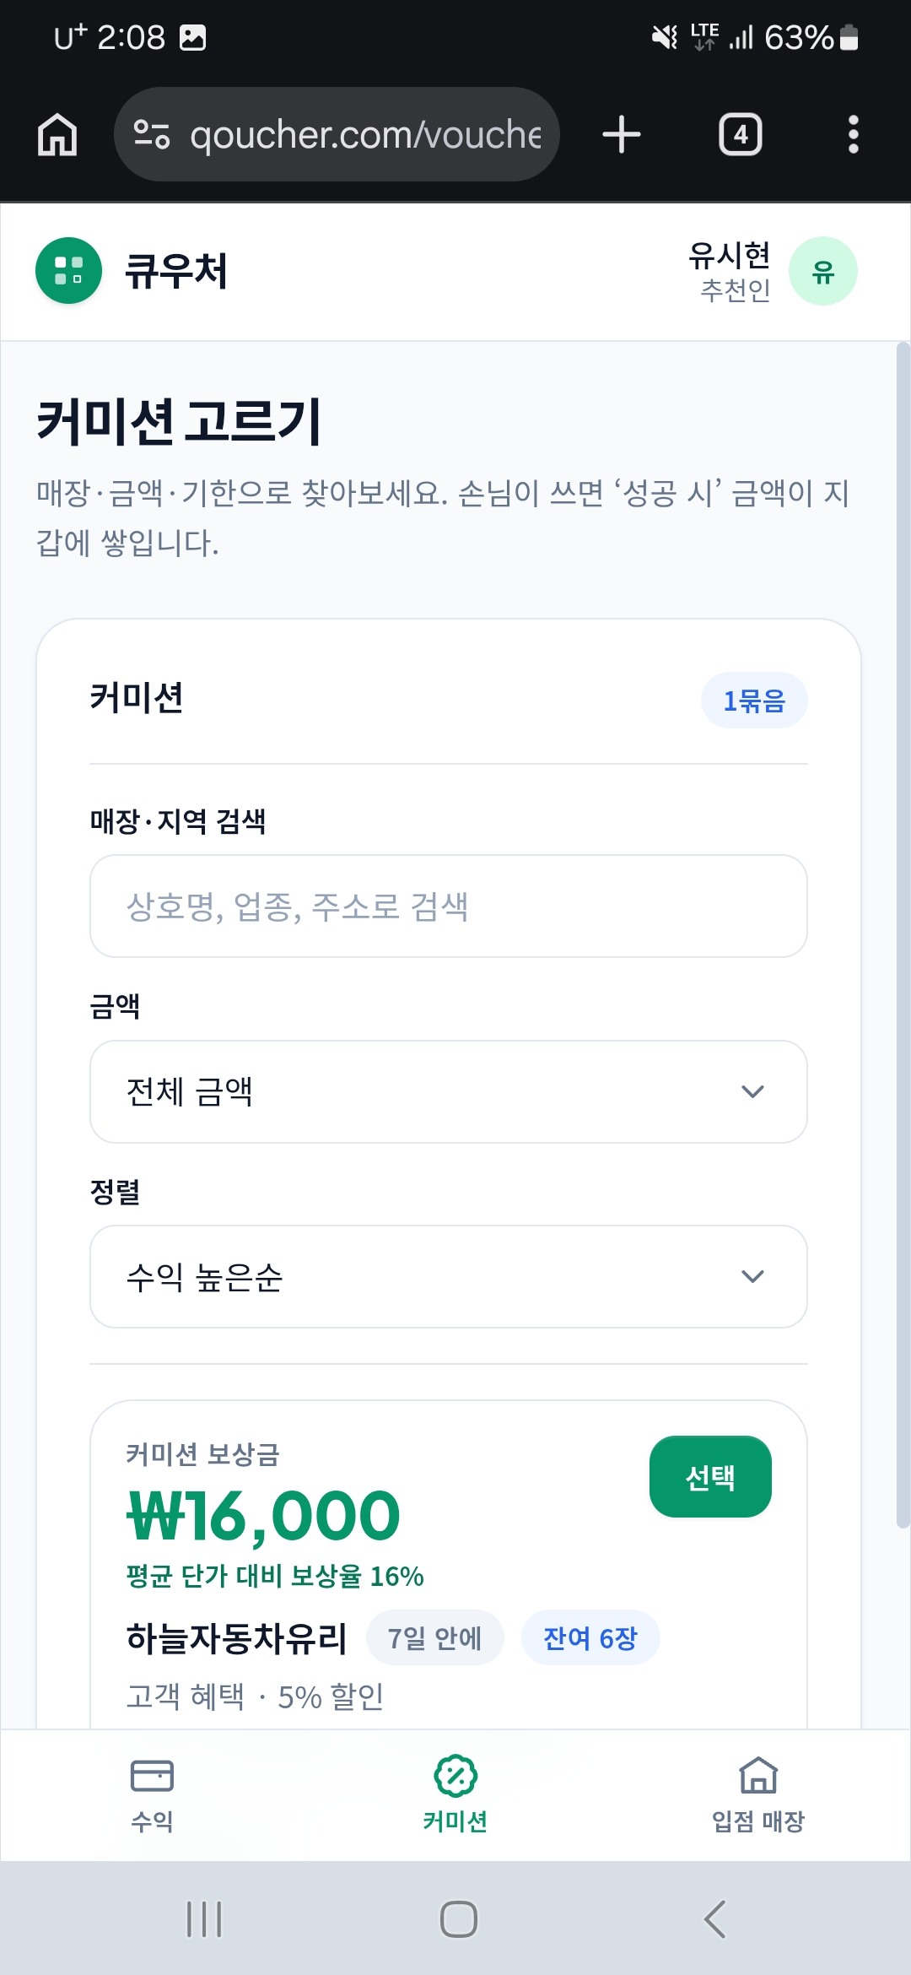
Task: Tap the 7일 안에 tag
Action: (x=435, y=1638)
